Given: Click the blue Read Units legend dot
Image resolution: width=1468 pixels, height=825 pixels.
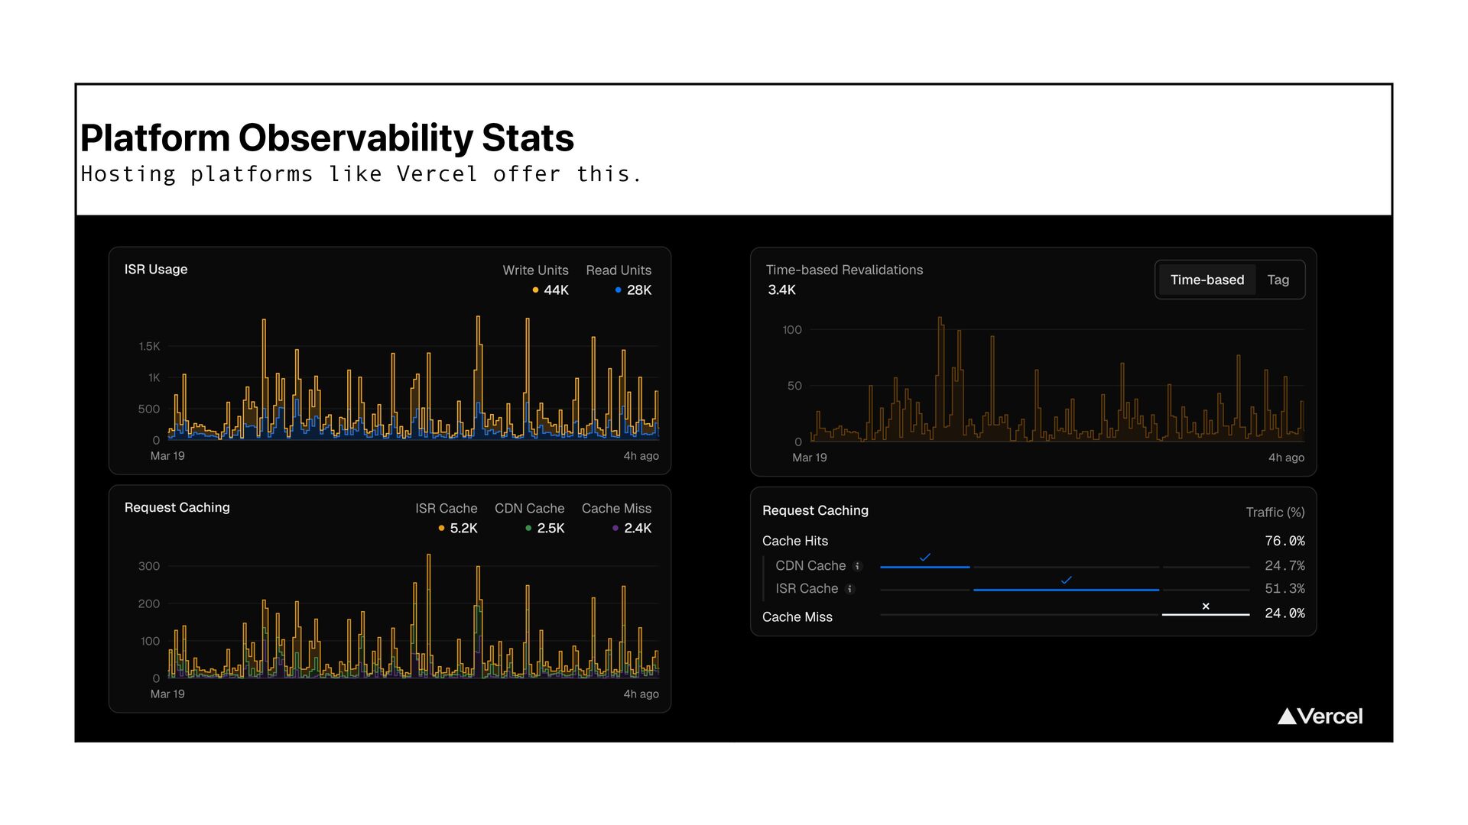Looking at the screenshot, I should [x=618, y=290].
